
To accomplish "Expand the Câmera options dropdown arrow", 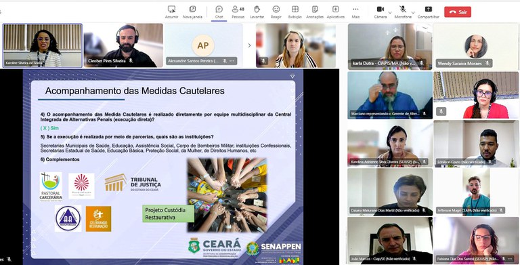I will pyautogui.click(x=390, y=13).
